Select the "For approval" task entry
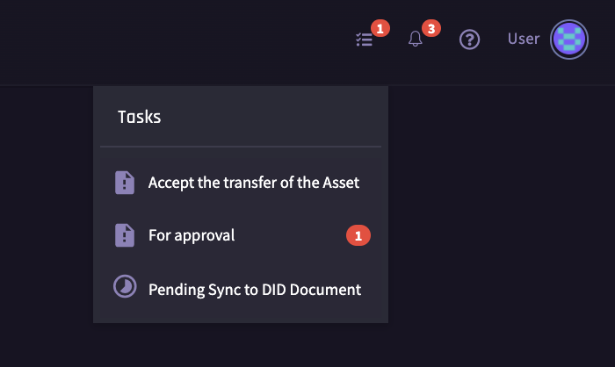Image resolution: width=615 pixels, height=367 pixels. (192, 235)
